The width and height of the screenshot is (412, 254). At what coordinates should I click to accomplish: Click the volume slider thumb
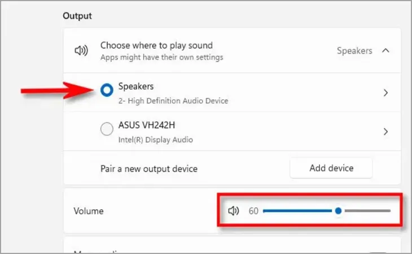point(338,211)
